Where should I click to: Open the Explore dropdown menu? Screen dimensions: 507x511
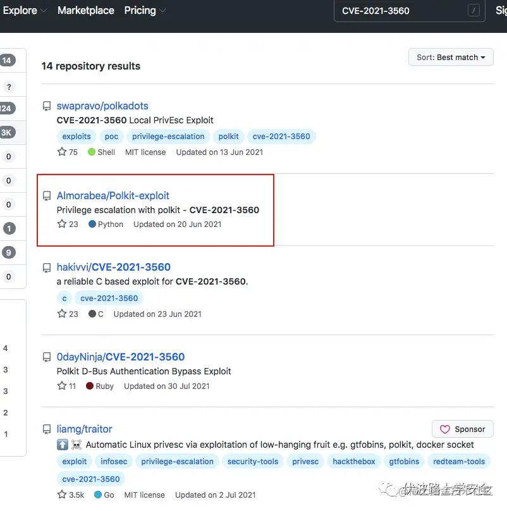pyautogui.click(x=25, y=10)
